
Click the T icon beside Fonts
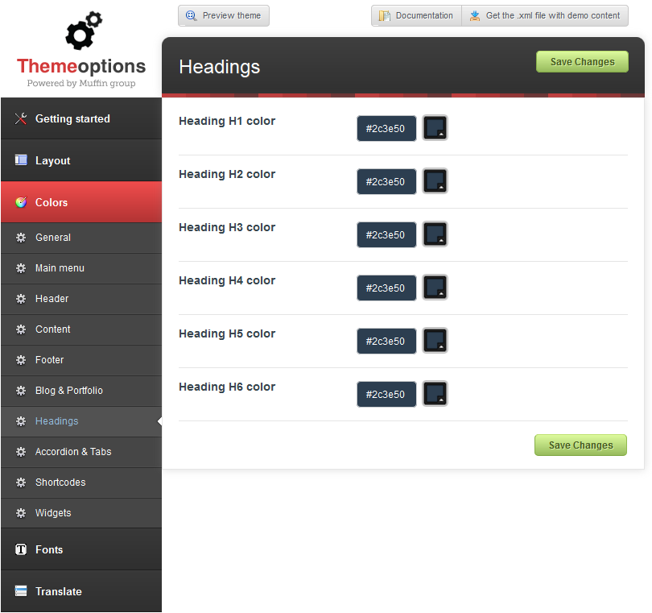[21, 549]
